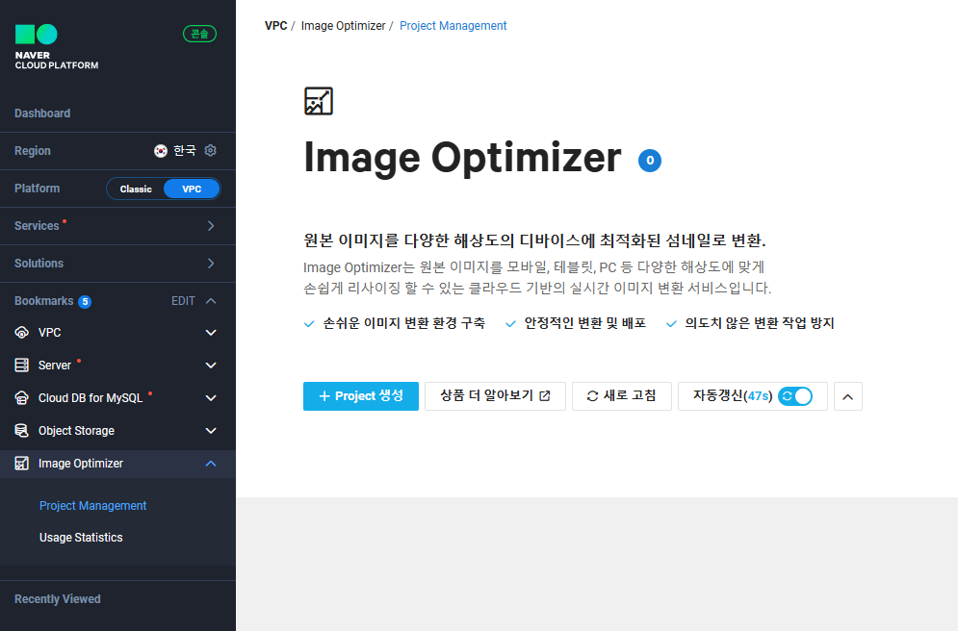Expand the Object Storage dropdown
The width and height of the screenshot is (958, 631).
[x=211, y=431]
